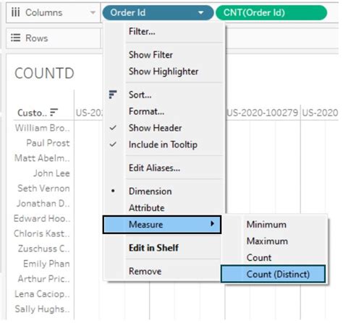Click Edit in Shelf option

[162, 248]
